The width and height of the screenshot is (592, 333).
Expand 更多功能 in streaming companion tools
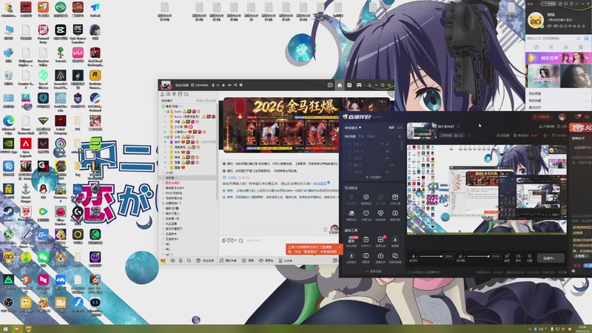coord(374,271)
